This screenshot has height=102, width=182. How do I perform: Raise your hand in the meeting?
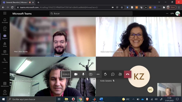pos(105,74)
